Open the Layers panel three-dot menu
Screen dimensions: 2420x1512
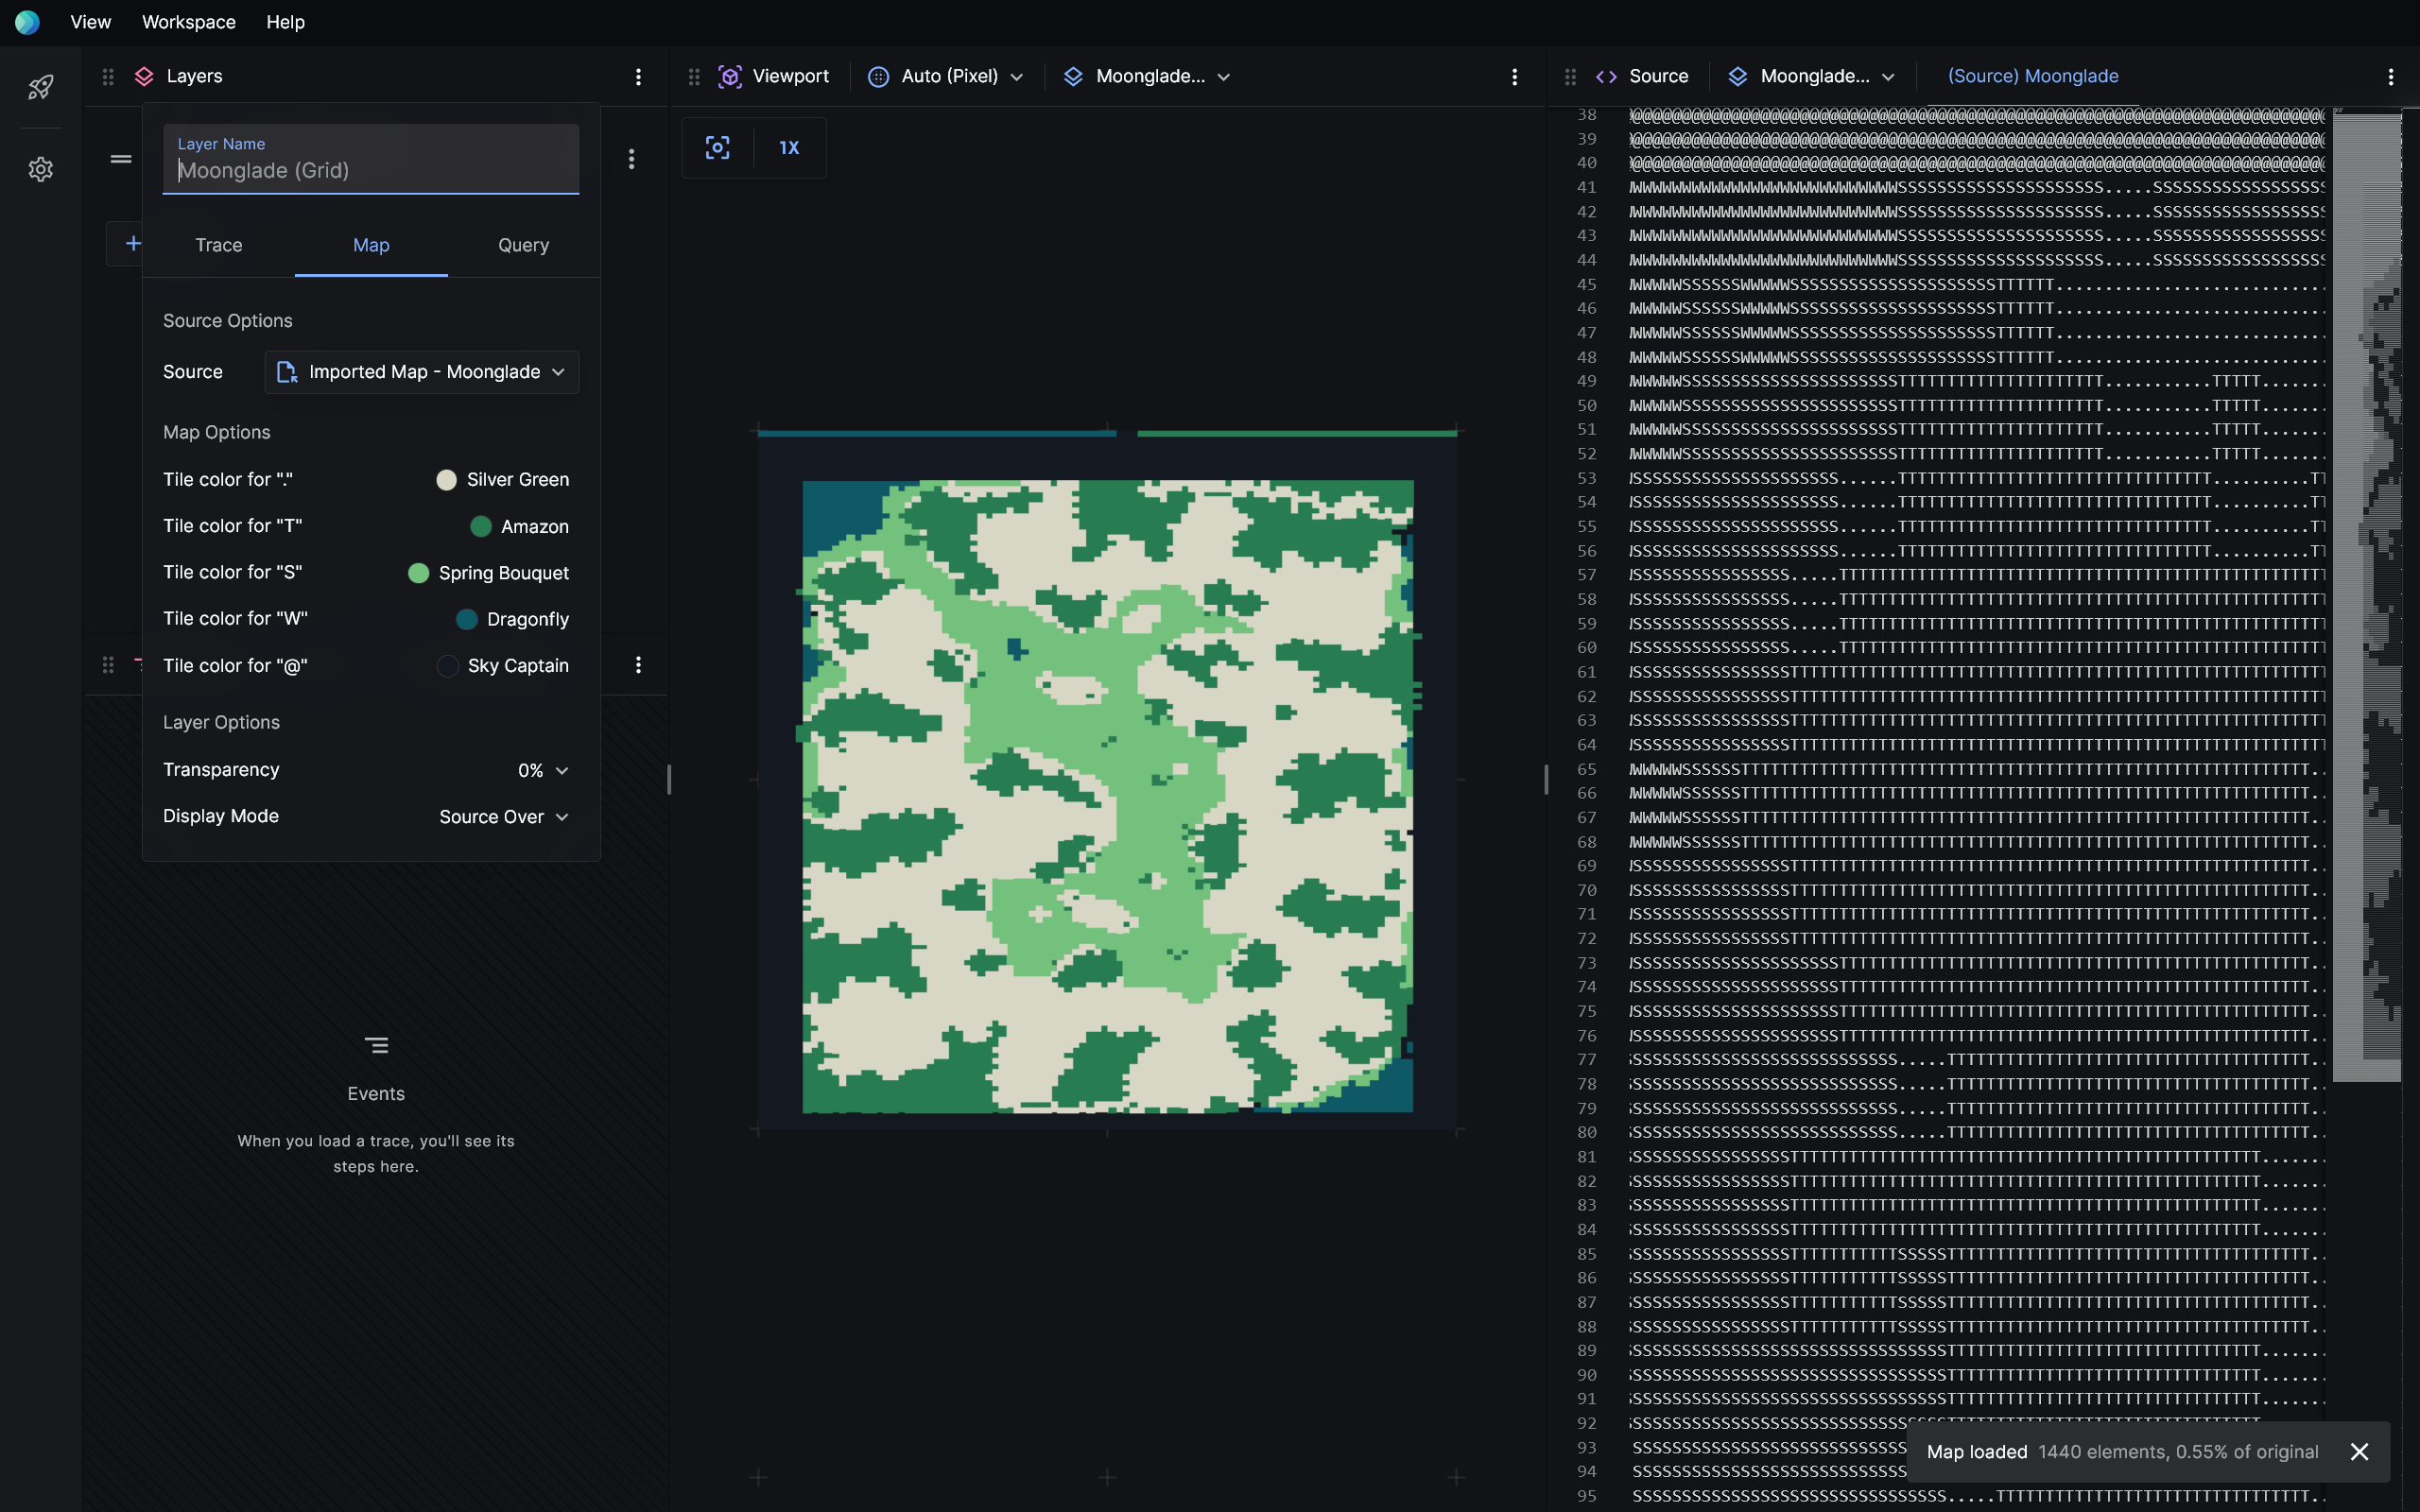coord(638,77)
